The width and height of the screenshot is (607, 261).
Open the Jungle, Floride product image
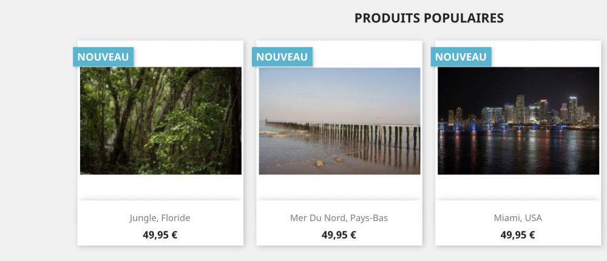161,121
